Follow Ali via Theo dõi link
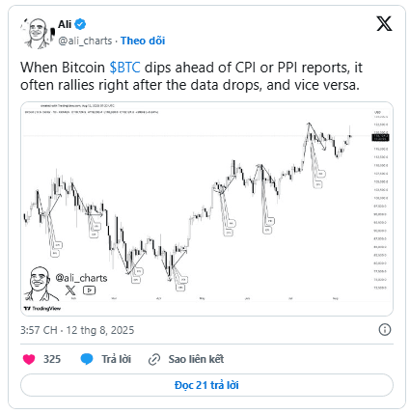The height and width of the screenshot is (414, 410). point(143,41)
